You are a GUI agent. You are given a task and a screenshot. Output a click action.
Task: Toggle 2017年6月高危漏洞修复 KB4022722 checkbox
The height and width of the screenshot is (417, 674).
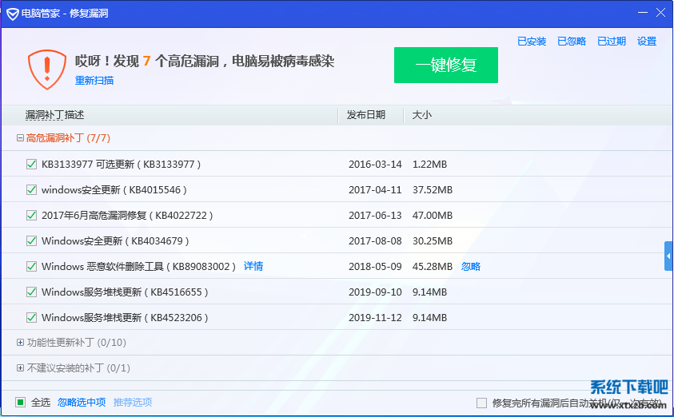(x=31, y=215)
